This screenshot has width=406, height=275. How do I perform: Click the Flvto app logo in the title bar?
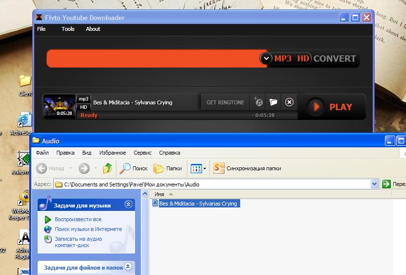coord(39,18)
